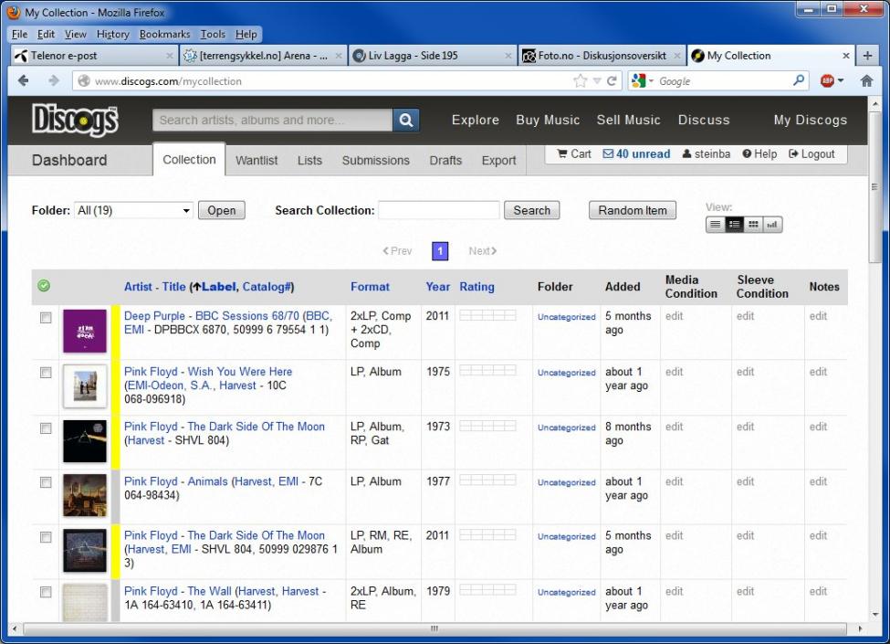
Task: Click the Google search magnifier icon
Action: 799,80
